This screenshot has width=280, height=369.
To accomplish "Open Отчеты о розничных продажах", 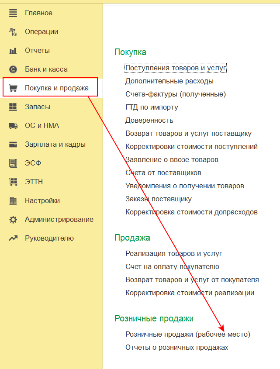I will (x=176, y=348).
